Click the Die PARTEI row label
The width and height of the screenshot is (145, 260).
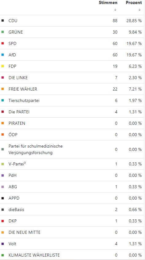point(19,112)
